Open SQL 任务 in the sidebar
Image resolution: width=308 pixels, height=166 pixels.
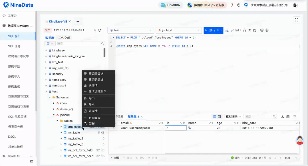14,46
